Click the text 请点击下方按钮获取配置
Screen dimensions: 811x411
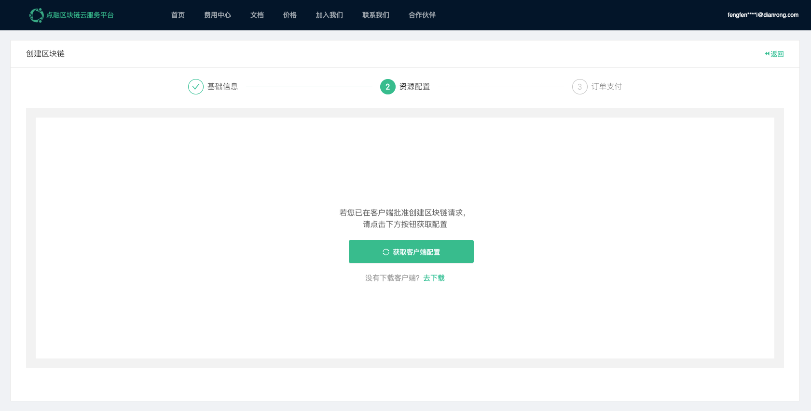(x=405, y=225)
